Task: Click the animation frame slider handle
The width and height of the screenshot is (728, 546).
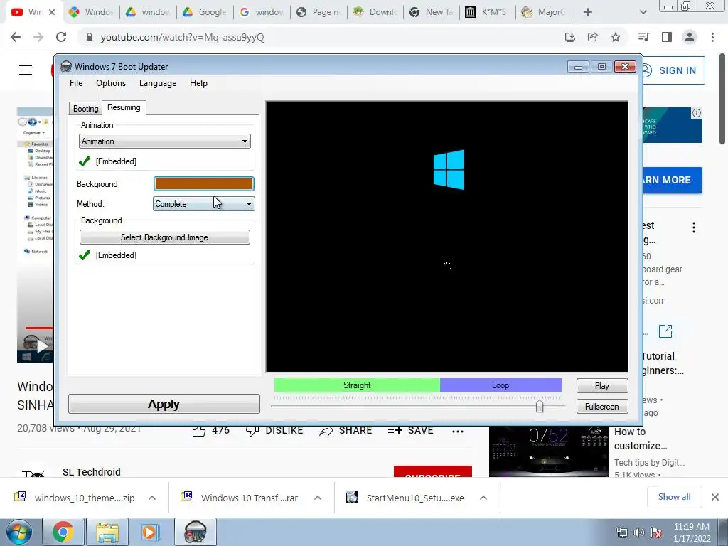Action: 540,406
